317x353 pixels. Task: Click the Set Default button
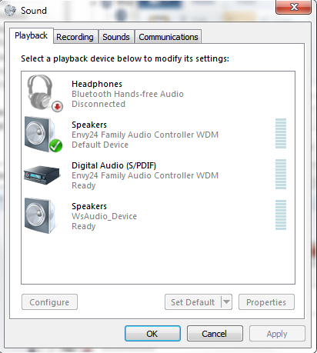click(x=193, y=302)
